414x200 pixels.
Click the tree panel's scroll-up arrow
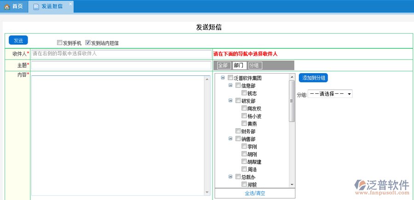tap(292, 77)
